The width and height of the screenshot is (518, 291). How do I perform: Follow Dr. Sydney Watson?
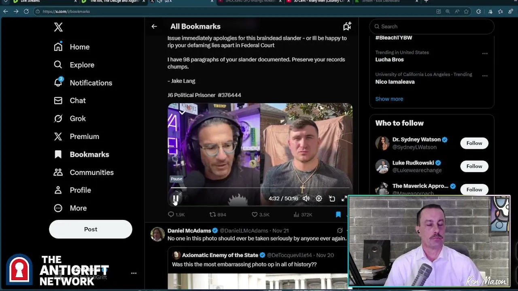[x=474, y=143]
